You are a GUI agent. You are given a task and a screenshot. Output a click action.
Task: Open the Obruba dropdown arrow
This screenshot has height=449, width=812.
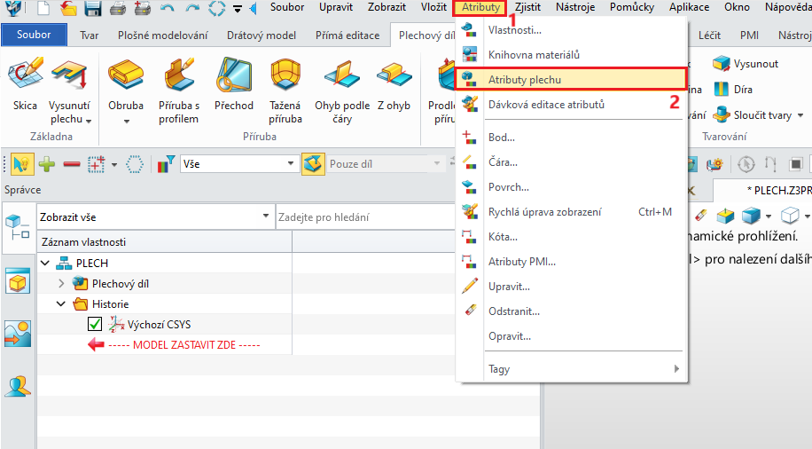click(x=127, y=122)
